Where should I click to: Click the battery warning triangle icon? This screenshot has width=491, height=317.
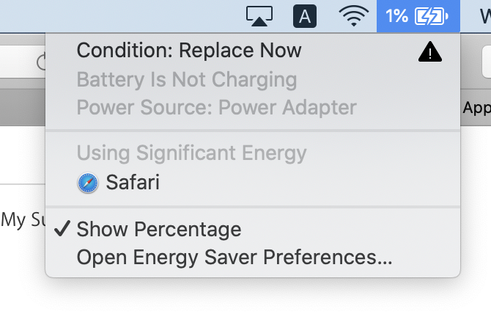[x=430, y=51]
